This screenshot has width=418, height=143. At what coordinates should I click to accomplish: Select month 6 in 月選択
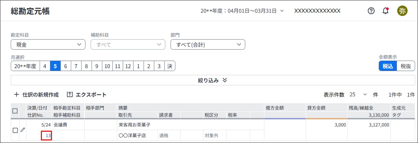pyautogui.click(x=66, y=66)
